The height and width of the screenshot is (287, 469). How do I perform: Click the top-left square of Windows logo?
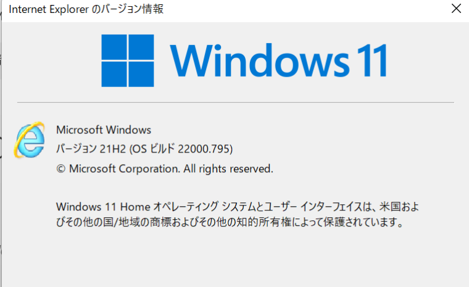pyautogui.click(x=114, y=47)
